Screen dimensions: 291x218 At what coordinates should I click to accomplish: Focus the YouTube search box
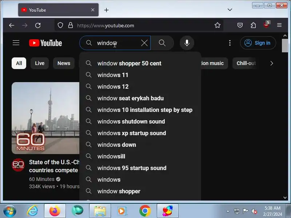point(115,43)
